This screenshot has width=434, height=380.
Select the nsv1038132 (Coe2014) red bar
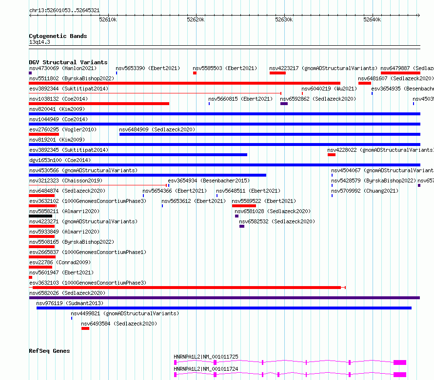click(x=99, y=104)
